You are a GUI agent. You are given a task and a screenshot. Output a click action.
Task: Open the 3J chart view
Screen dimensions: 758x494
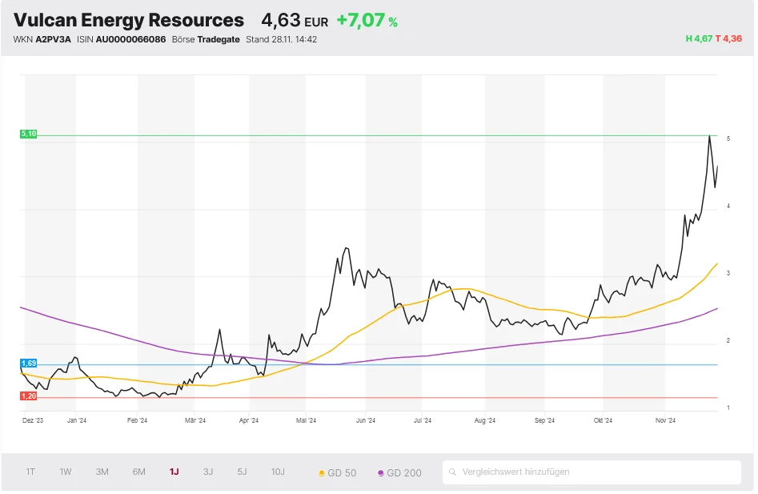tap(207, 472)
